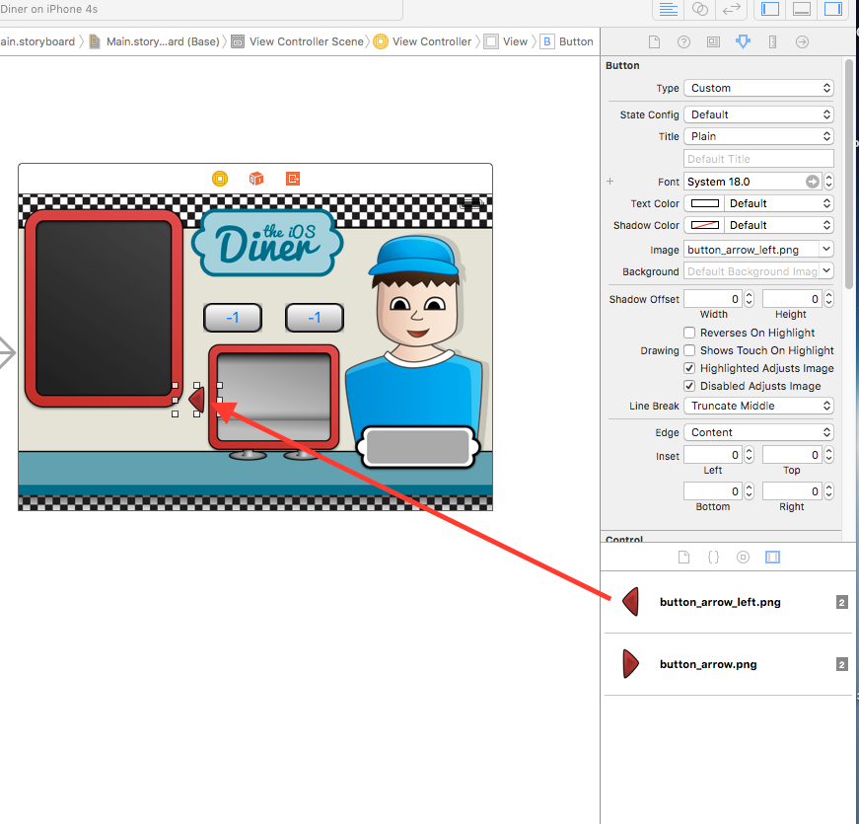The width and height of the screenshot is (859, 824).
Task: Expand the Background image combo arrow
Action: pyautogui.click(x=826, y=270)
